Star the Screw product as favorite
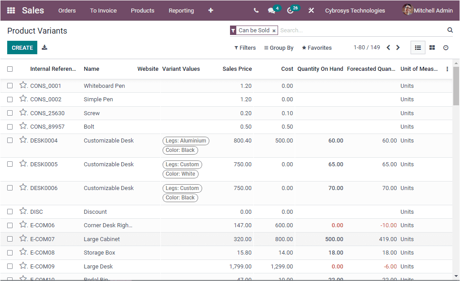460x281 pixels. point(23,113)
